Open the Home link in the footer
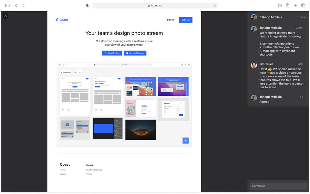 pyautogui.click(x=62, y=170)
